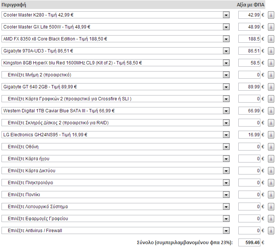The height and width of the screenshot is (249, 278).
Task: Click info icon next to Kingston 8GB HyperX
Action: click(x=271, y=63)
